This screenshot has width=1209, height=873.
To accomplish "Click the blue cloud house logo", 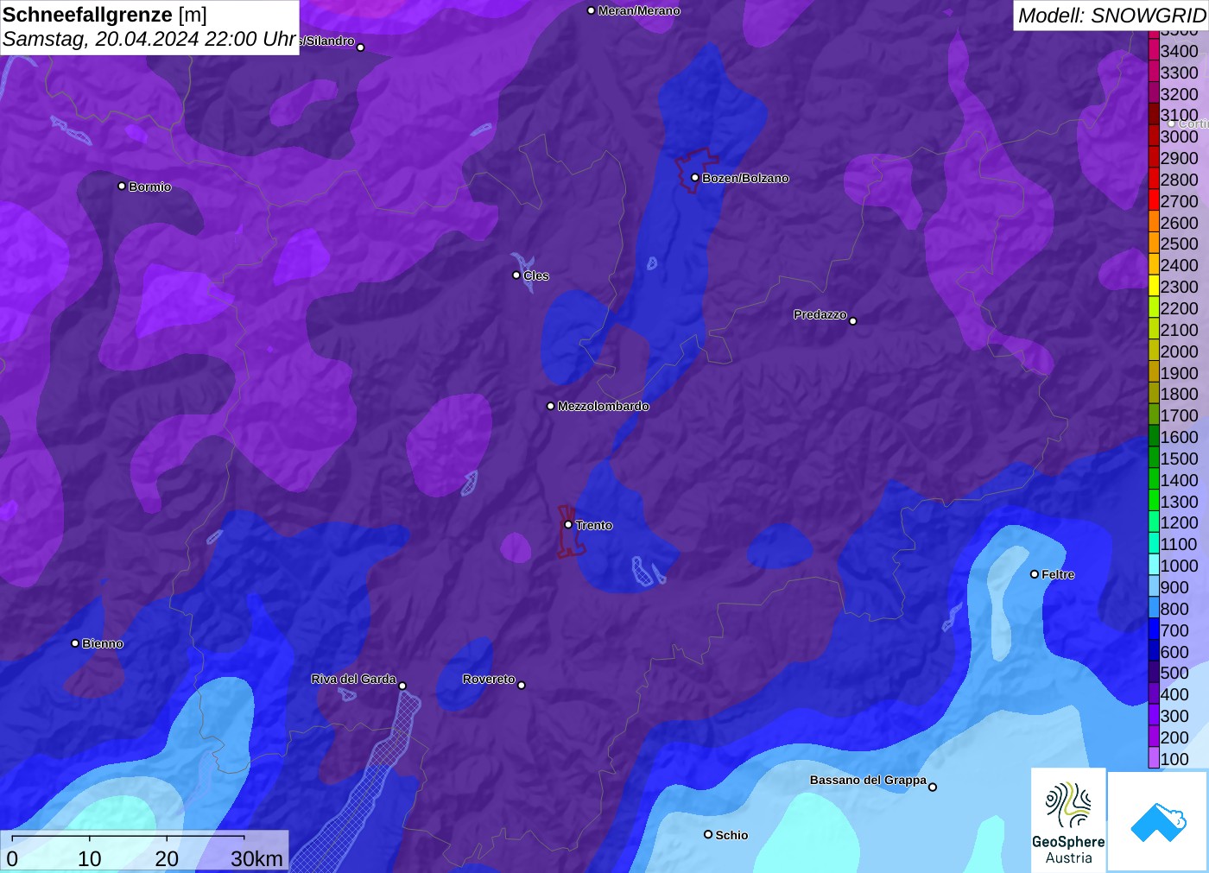I will (1158, 821).
